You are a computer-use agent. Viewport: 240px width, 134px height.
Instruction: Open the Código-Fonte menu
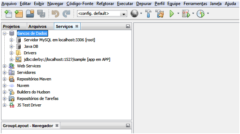[80, 4]
